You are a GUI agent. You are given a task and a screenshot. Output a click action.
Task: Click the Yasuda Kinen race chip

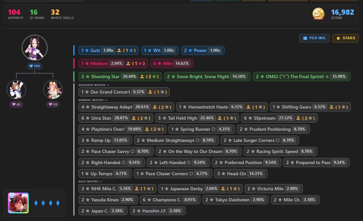[x=108, y=200]
